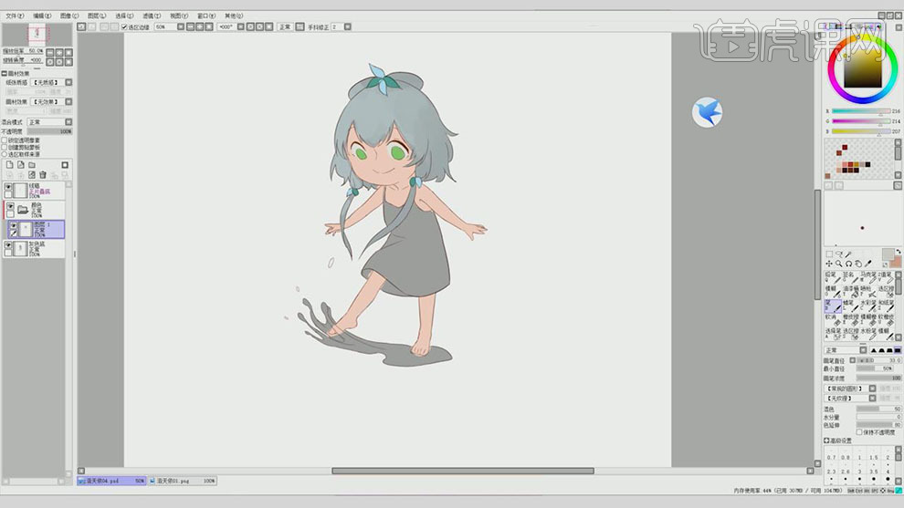
Task: Choose the 水彩笔 watercolor brush
Action: click(x=868, y=306)
